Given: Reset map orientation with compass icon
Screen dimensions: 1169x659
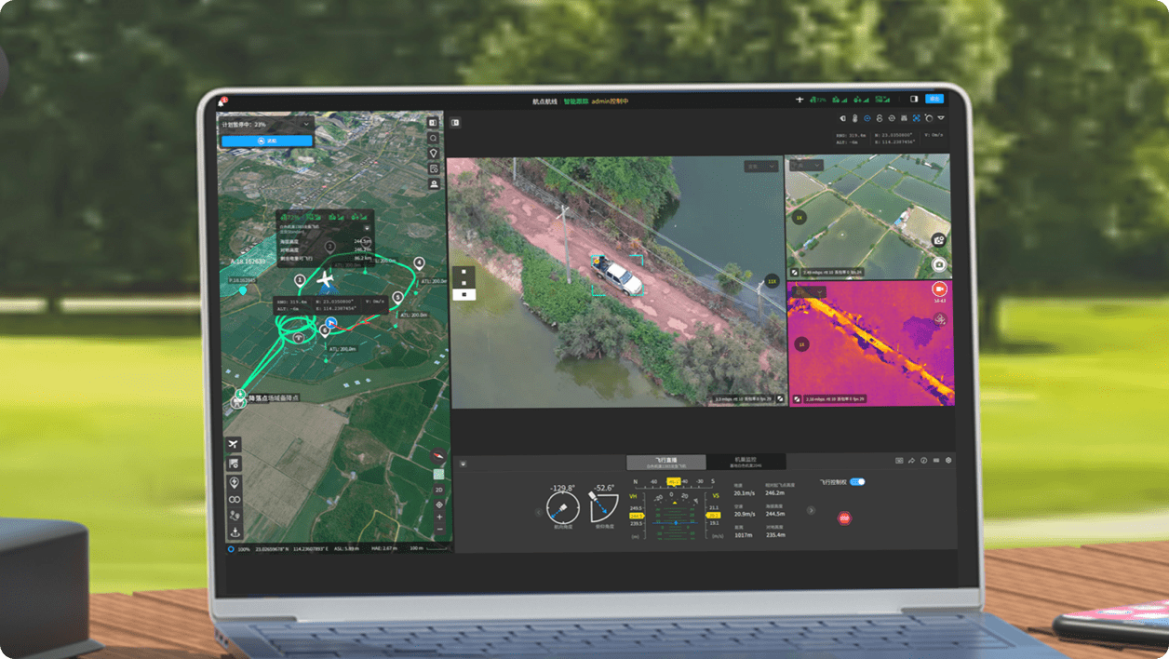Looking at the screenshot, I should pos(438,456).
